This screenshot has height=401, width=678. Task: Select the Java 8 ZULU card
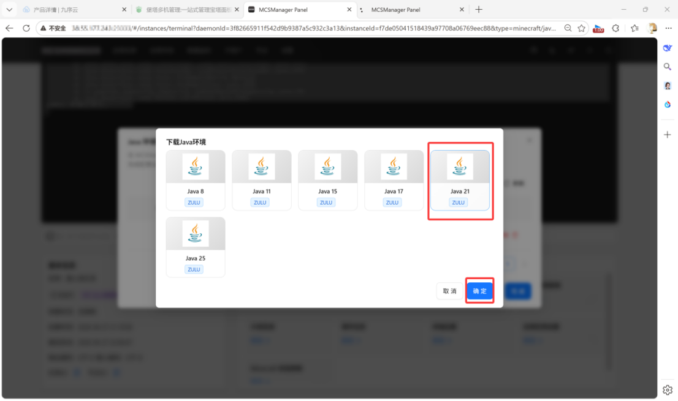click(196, 180)
